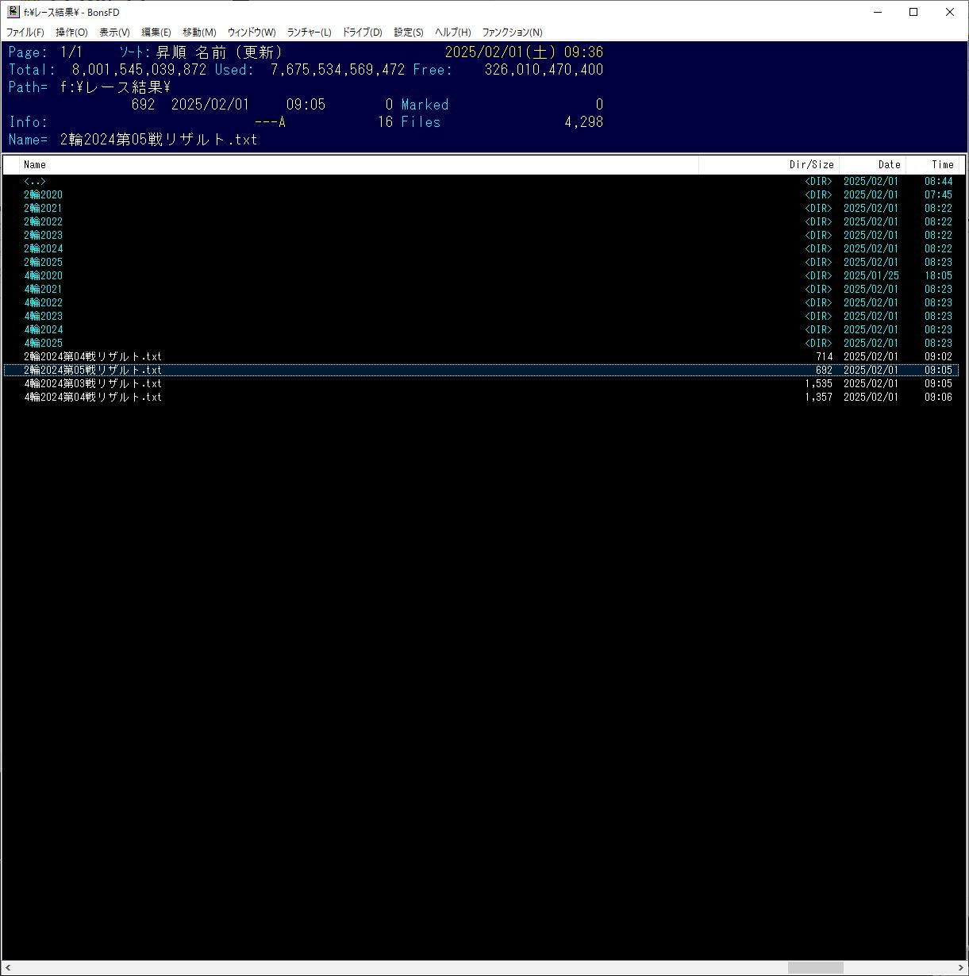Select file 4輪2024第03戦リザルト.txt
Image resolution: width=969 pixels, height=976 pixels.
(93, 384)
